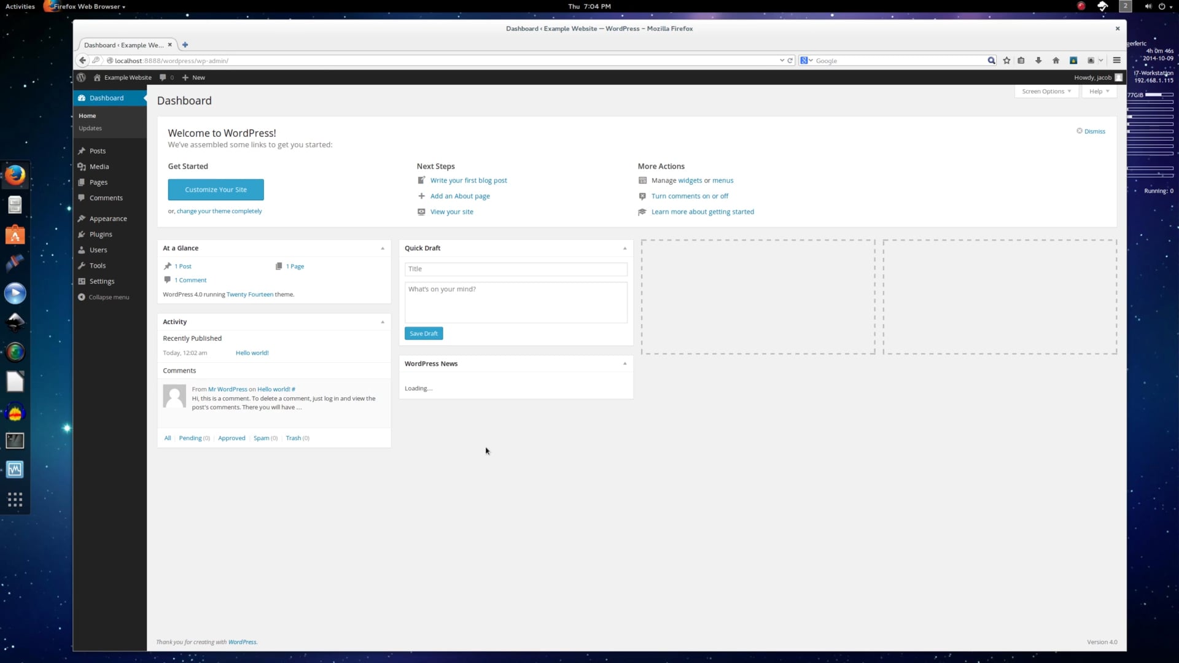The image size is (1179, 663).
Task: Click View your site link
Action: pos(452,212)
